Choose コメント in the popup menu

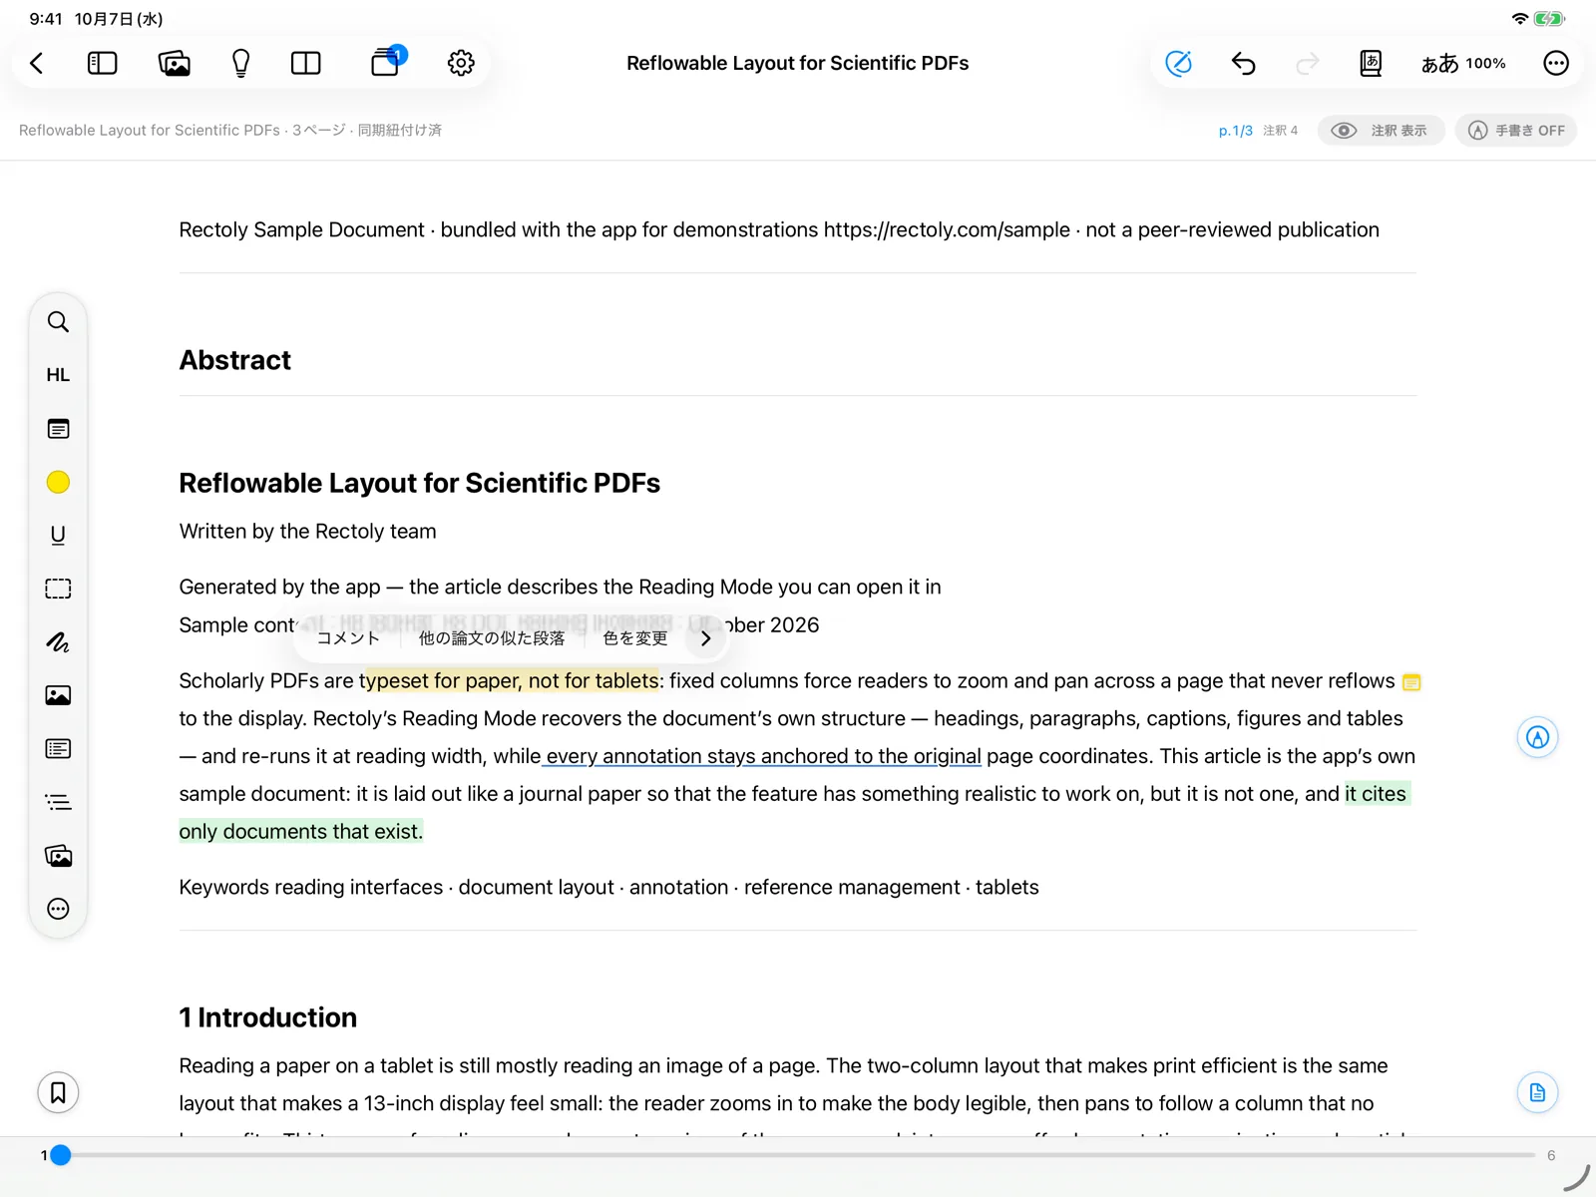[348, 638]
